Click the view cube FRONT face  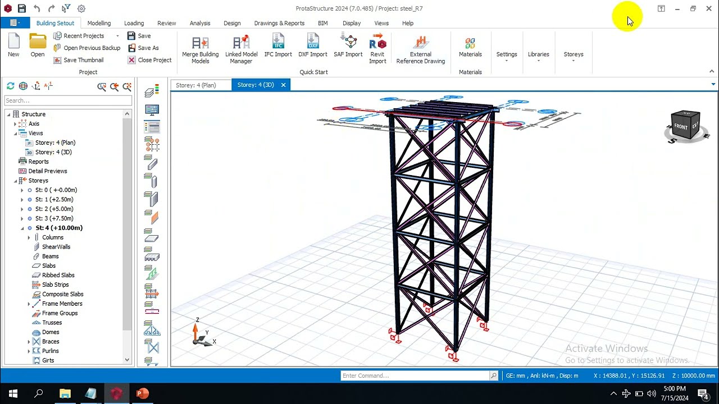click(x=680, y=126)
